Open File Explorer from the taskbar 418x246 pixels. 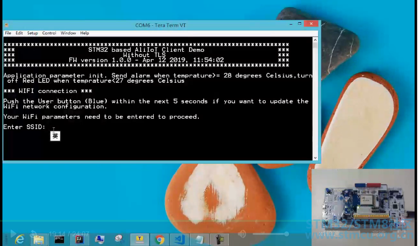tap(38, 240)
